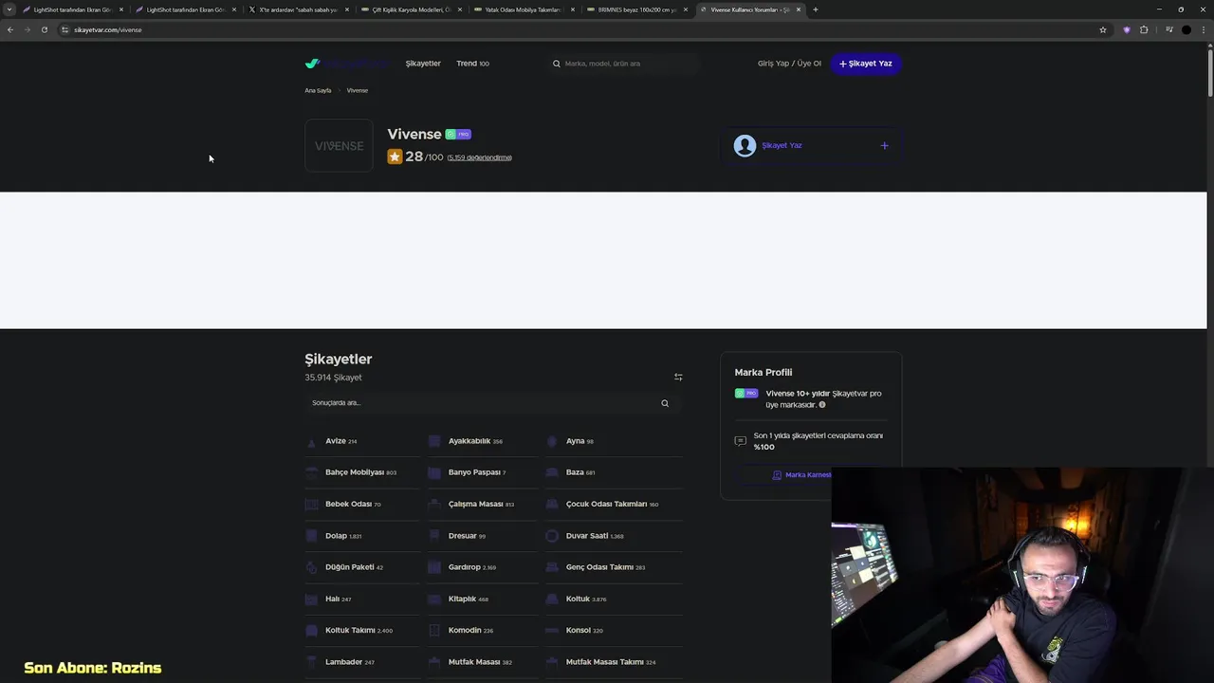Viewport: 1214px width, 683px height.
Task: Open the Koltuk Takımı category
Action: 362,630
